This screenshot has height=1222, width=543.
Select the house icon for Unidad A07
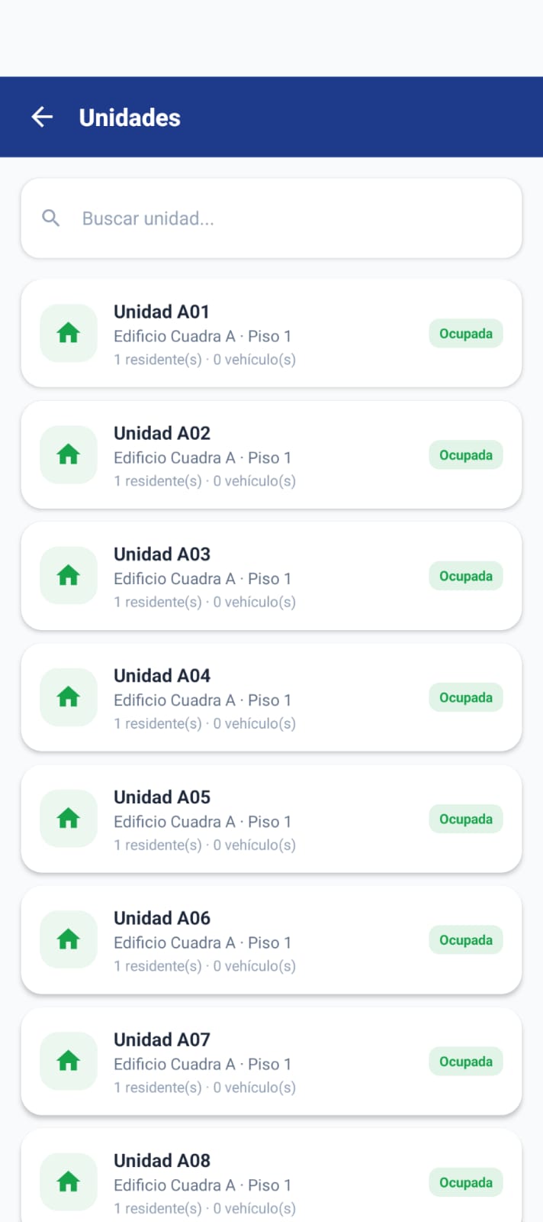pyautogui.click(x=69, y=1061)
